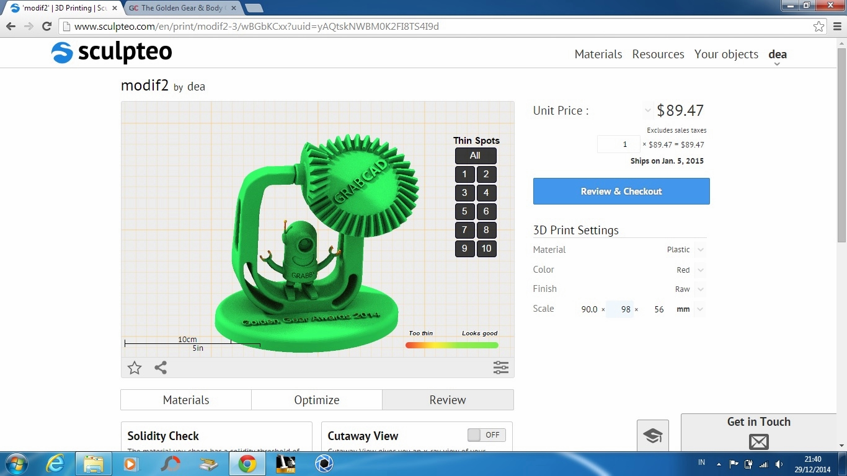Open the scale units mm dropdown
Screen dimensions: 847x476
[x=700, y=309]
